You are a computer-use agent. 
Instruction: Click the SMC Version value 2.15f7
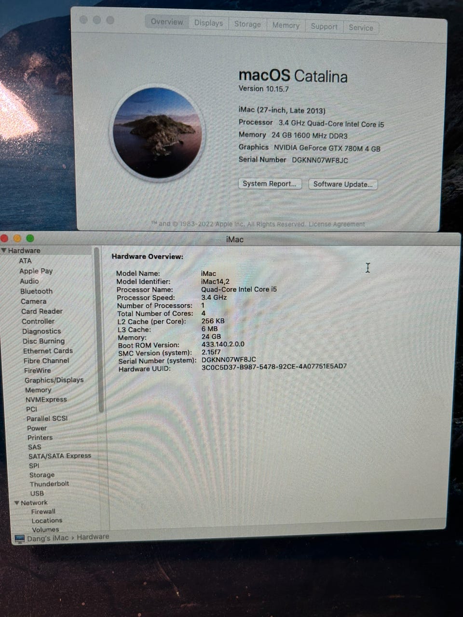point(211,352)
